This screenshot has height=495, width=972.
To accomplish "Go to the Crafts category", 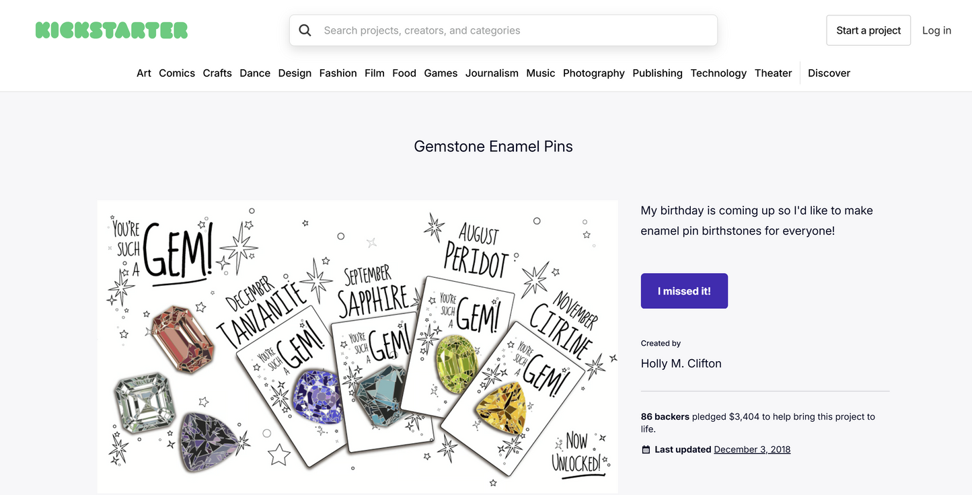I will click(x=217, y=73).
